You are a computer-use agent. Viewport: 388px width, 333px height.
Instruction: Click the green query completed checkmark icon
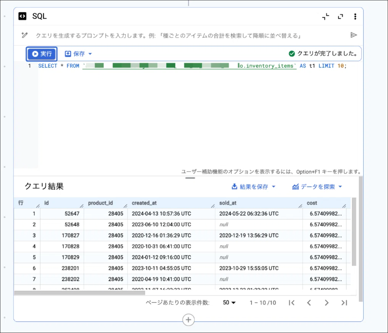(x=291, y=53)
